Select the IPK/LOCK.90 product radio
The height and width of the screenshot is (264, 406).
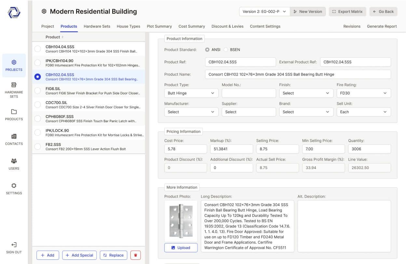click(x=38, y=133)
